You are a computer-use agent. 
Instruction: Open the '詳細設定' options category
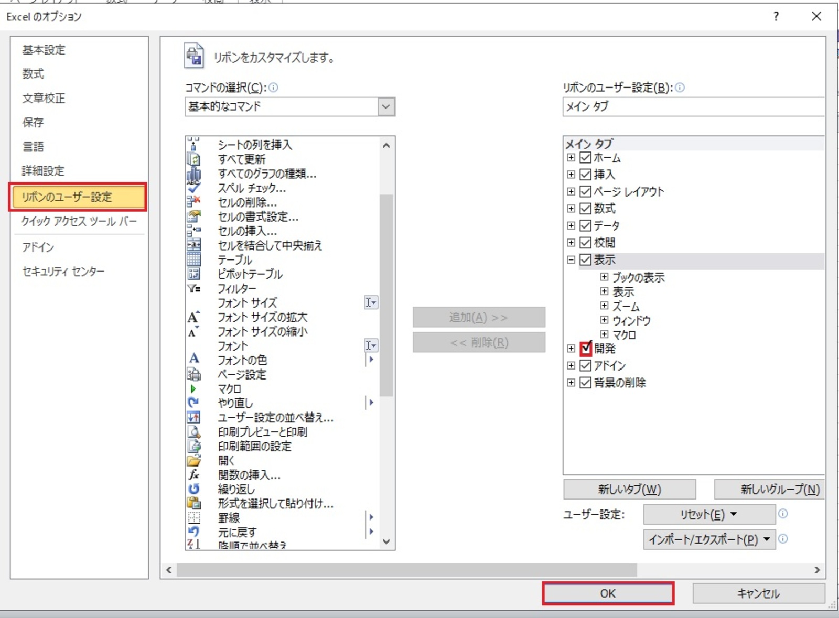pos(44,170)
